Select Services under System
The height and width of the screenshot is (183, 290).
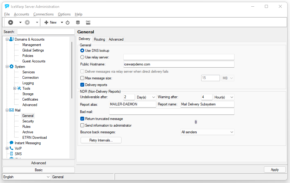coord(28,72)
